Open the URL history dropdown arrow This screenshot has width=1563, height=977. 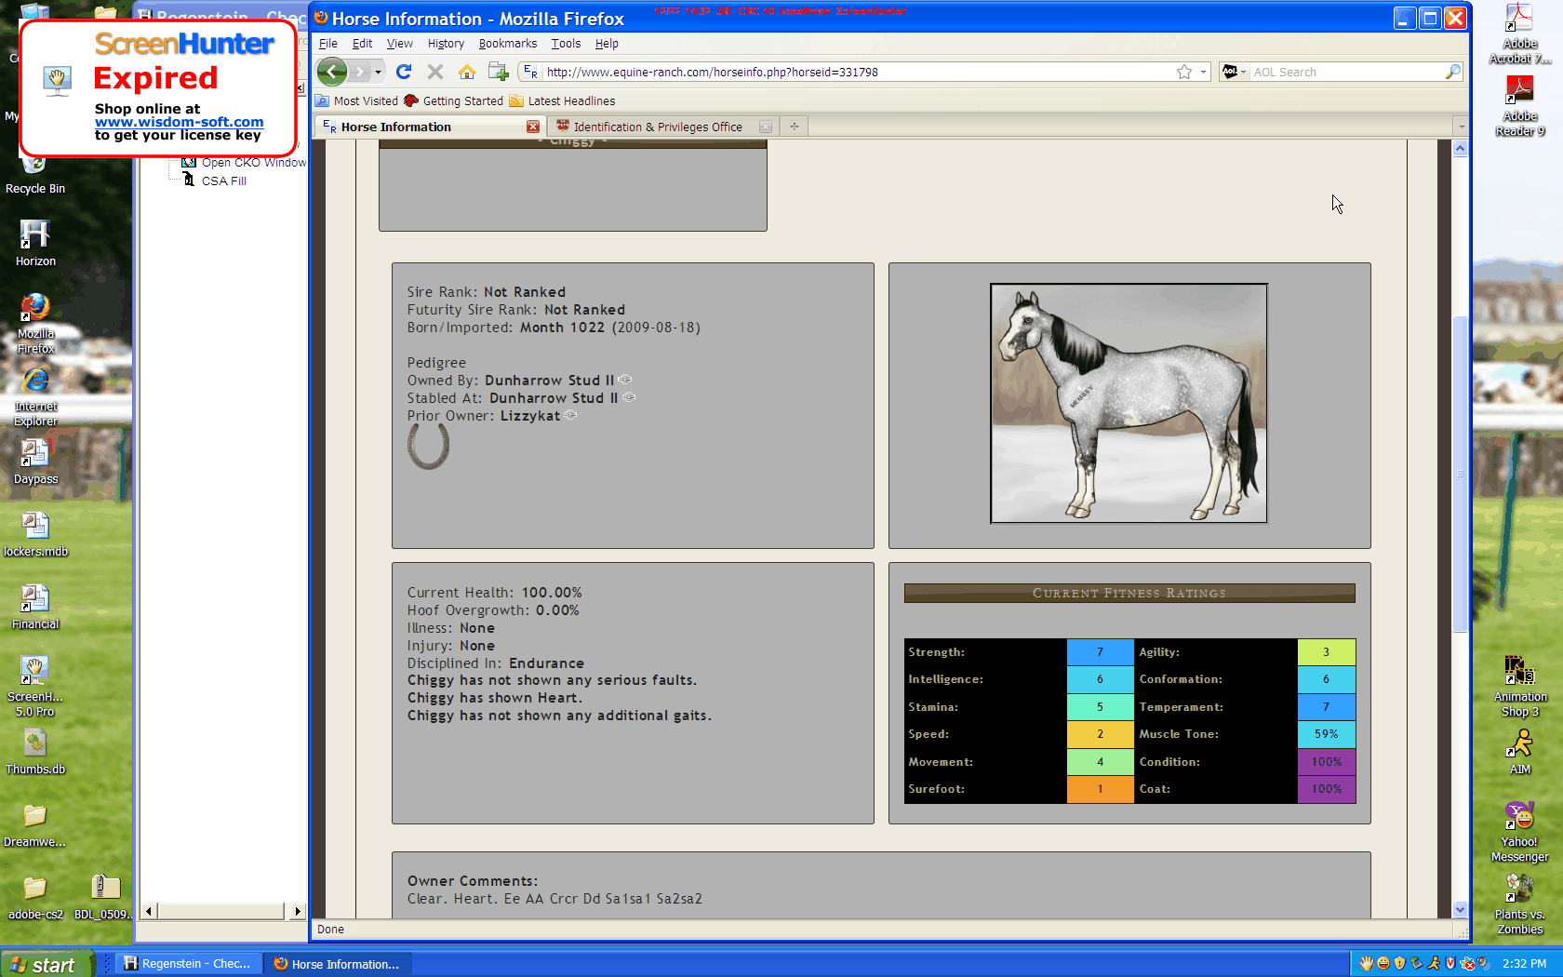click(1203, 72)
